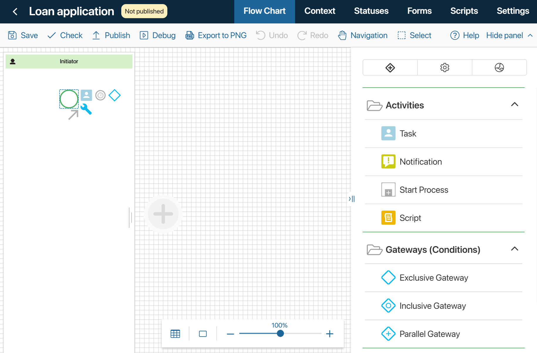Open node settings via the wrench icon

(x=86, y=111)
